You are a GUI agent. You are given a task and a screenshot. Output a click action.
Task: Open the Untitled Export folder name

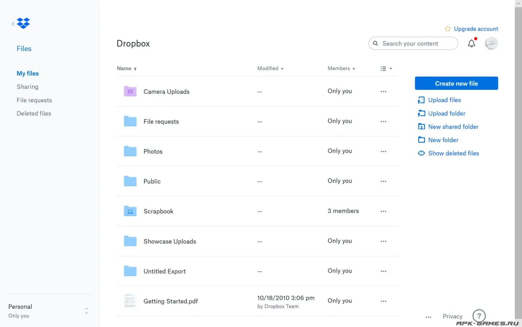pyautogui.click(x=164, y=271)
